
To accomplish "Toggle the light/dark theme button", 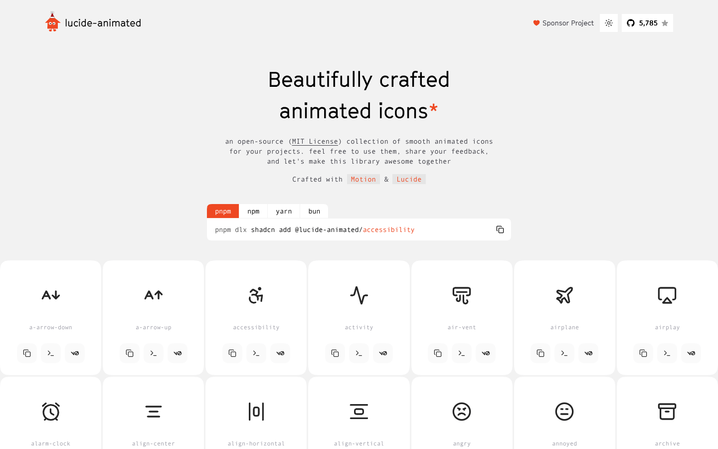I will tap(608, 23).
